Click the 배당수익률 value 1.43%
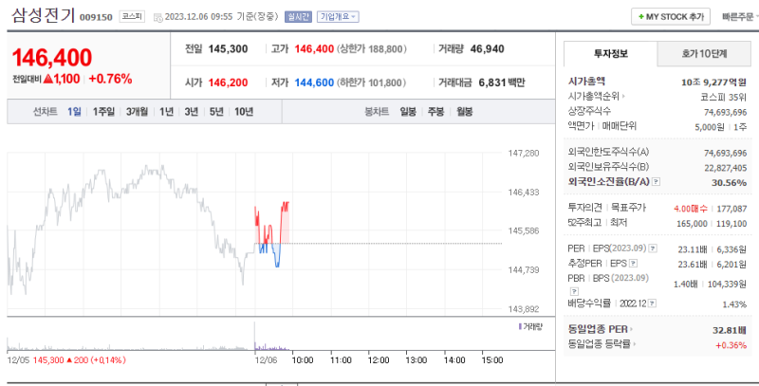The height and width of the screenshot is (386, 759). 734,304
